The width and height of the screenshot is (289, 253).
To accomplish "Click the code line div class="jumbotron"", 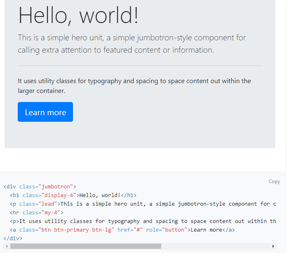I will (x=40, y=187).
